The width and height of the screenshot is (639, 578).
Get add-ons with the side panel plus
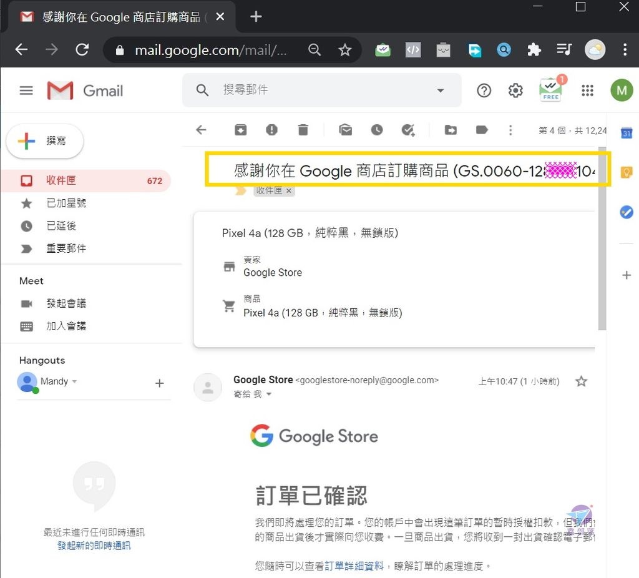click(x=627, y=275)
